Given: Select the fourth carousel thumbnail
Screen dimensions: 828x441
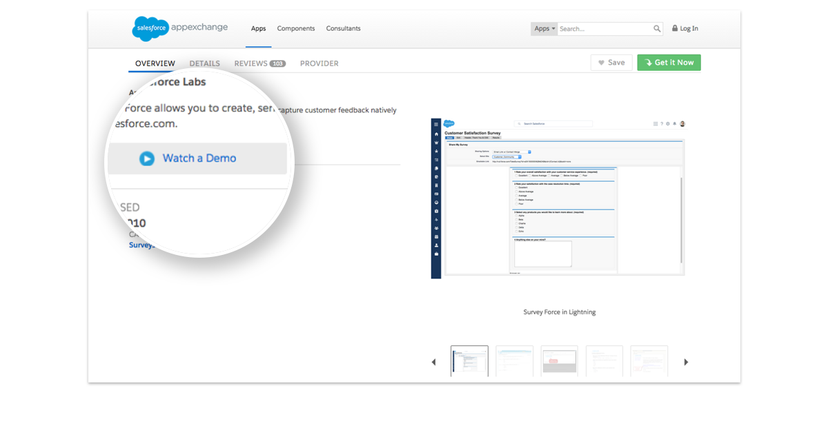Looking at the screenshot, I should [604, 361].
